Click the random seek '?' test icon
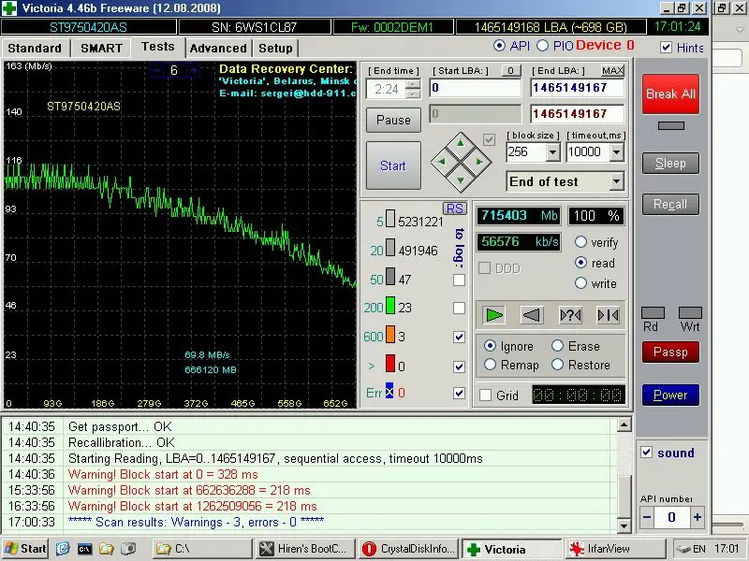 569,315
